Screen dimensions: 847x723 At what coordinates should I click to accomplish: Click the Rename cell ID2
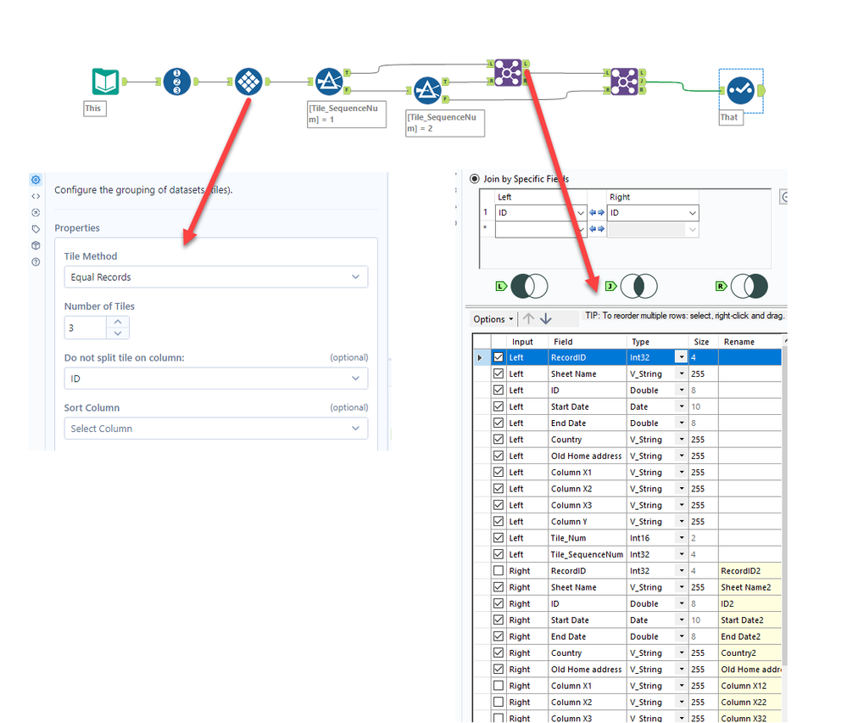(x=750, y=603)
